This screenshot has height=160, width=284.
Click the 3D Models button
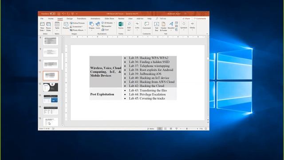tap(107, 23)
